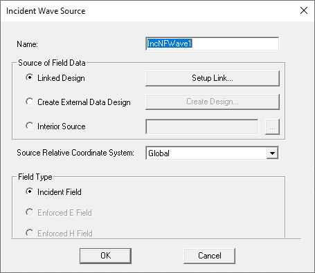
Task: Open the Source Relative Coordinate System dropdown
Action: point(272,153)
